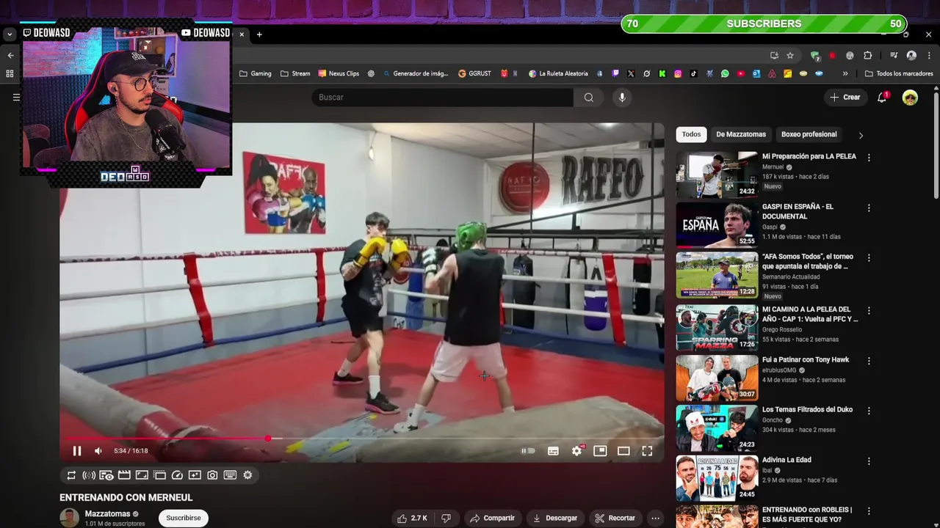Screen dimensions: 940x528
Task: Toggle the autoplay switch in the player
Action: [x=528, y=451]
